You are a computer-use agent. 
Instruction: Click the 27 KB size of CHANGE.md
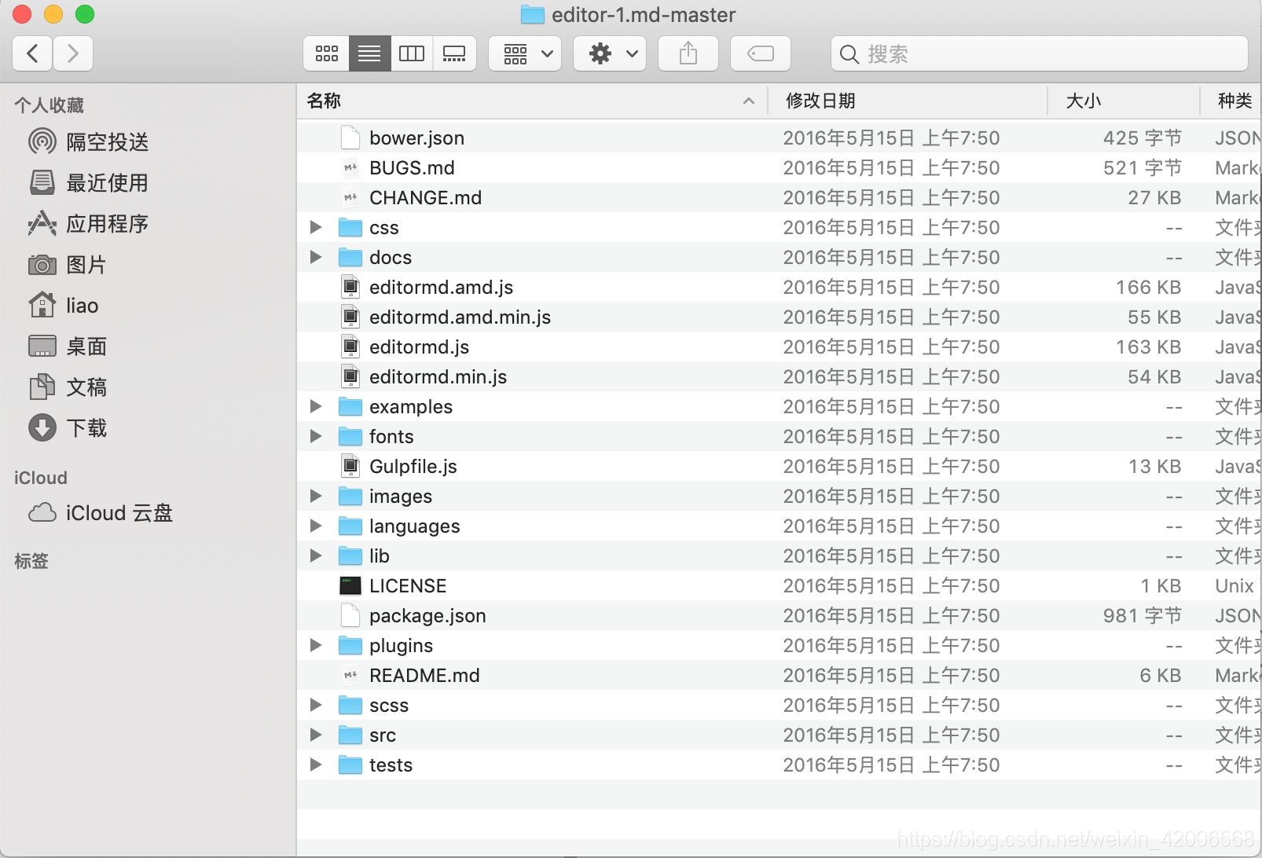(1154, 198)
